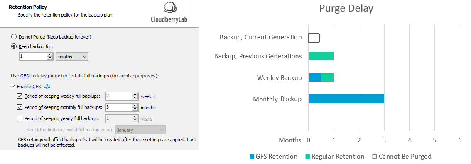471x164 pixels.
Task: Open the GFS link in description text
Action: tap(25, 76)
